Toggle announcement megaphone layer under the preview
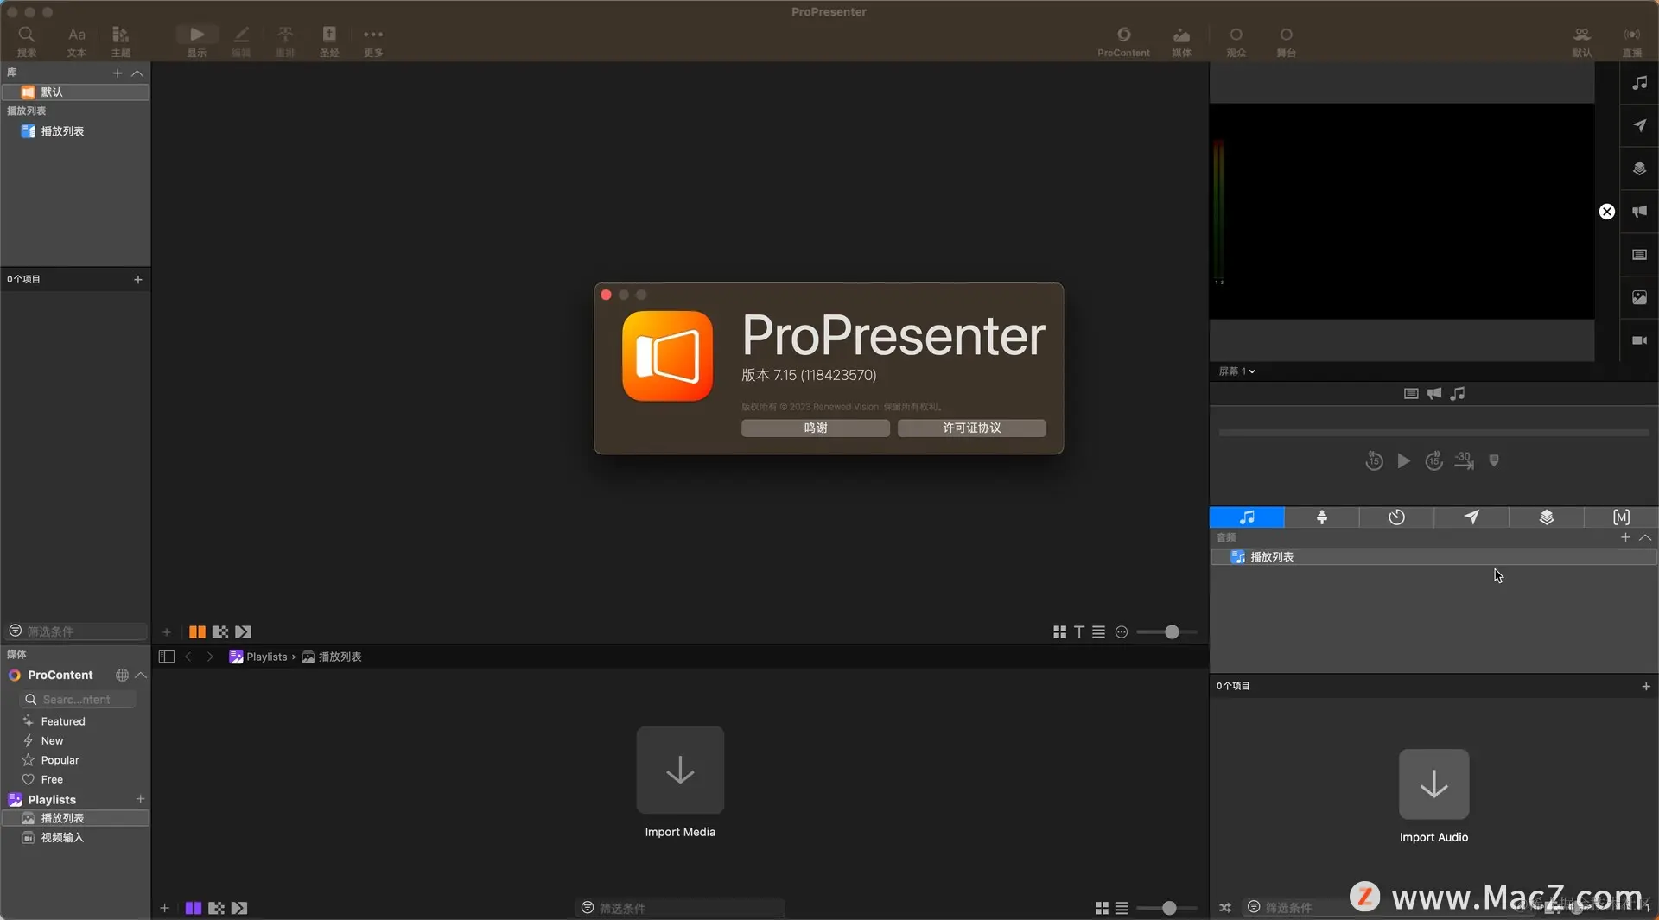The width and height of the screenshot is (1659, 920). [1434, 394]
